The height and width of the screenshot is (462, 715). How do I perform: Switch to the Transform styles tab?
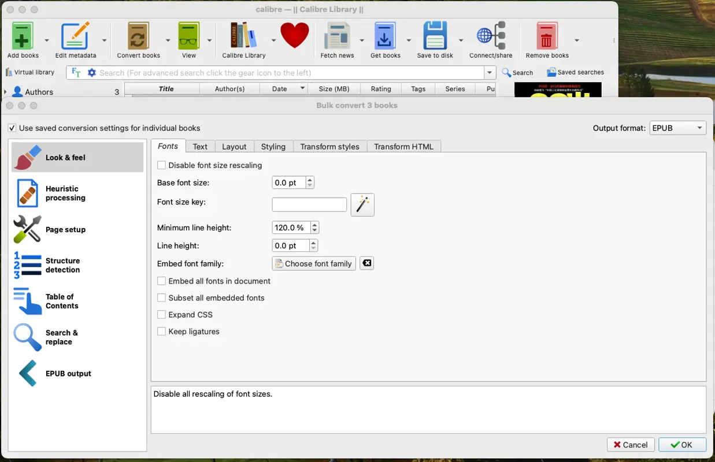point(329,146)
